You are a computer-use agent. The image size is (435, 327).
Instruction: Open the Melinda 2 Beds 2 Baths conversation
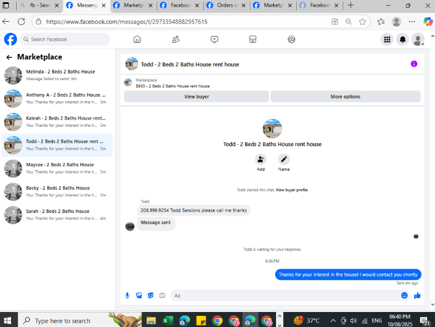[57, 75]
